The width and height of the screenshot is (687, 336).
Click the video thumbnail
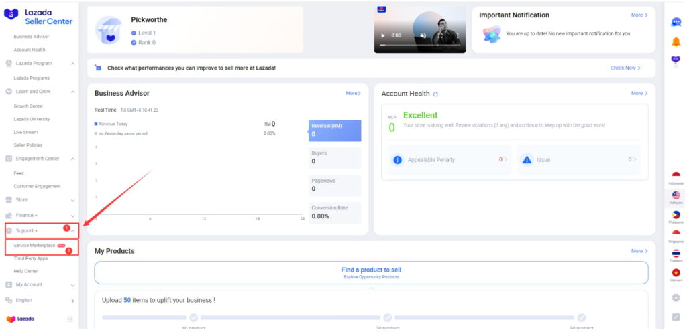(x=420, y=29)
